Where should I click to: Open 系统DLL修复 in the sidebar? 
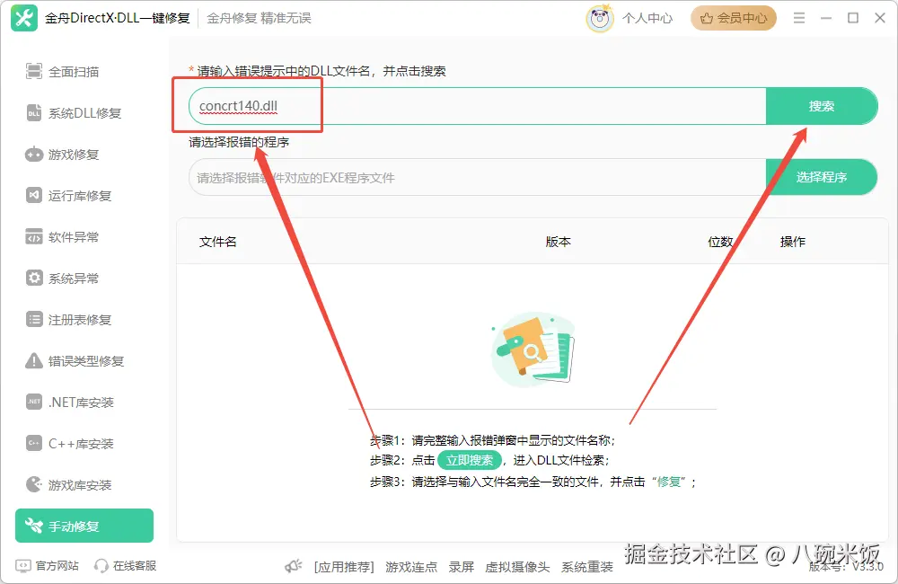click(x=74, y=113)
